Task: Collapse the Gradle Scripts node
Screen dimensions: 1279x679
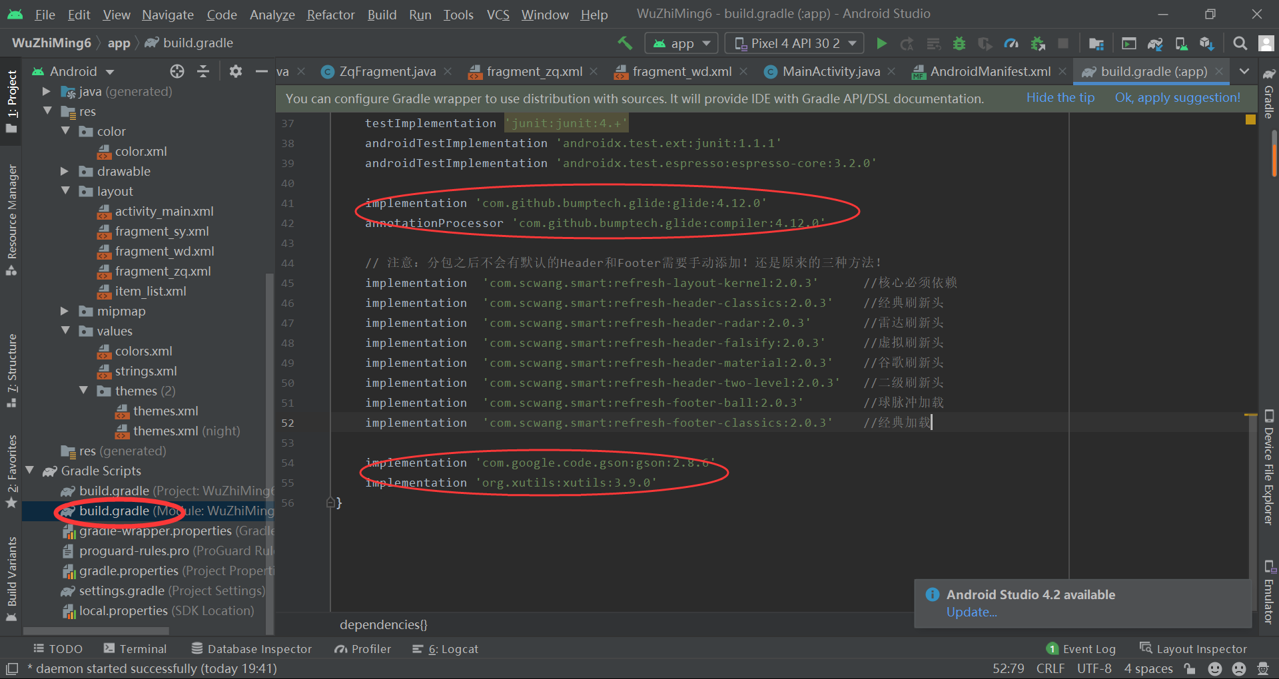Action: click(29, 471)
